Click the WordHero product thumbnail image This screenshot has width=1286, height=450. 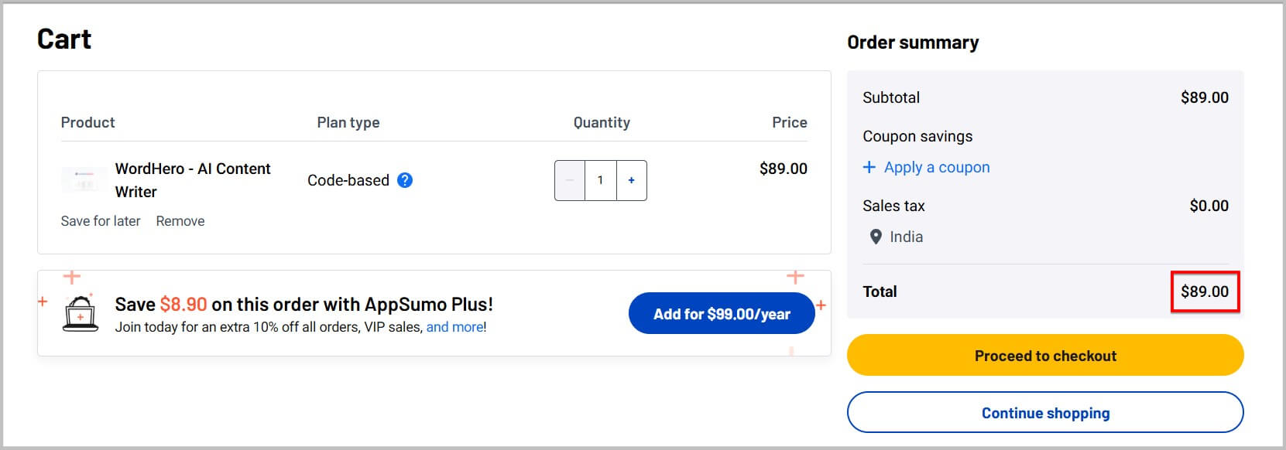pyautogui.click(x=84, y=179)
